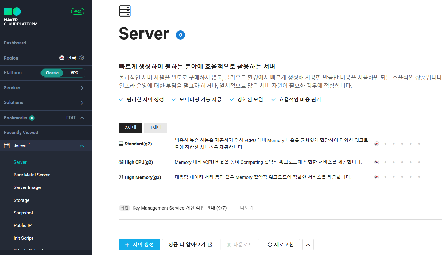Open Storage submenu item
This screenshot has width=442, height=255.
click(21, 200)
